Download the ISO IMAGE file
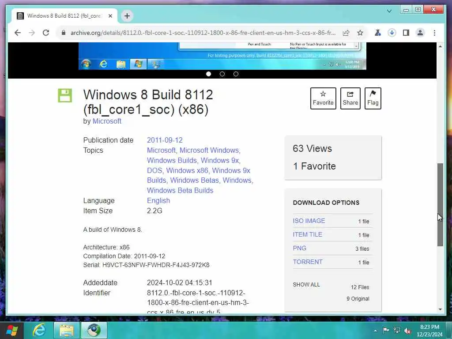 (x=309, y=221)
